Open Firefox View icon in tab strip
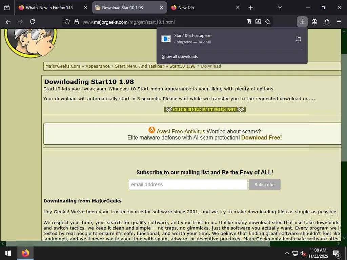This screenshot has height=260, width=347. [7, 7]
